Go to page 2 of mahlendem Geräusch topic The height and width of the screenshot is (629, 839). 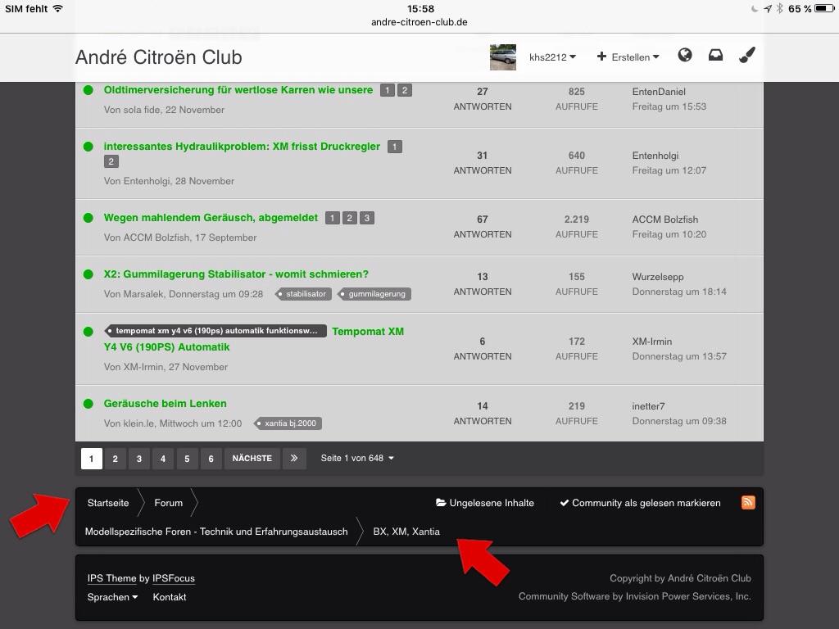pyautogui.click(x=349, y=218)
